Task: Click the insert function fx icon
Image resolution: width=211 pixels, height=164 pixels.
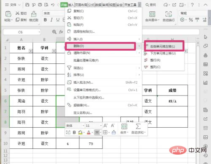Action: coord(61,32)
